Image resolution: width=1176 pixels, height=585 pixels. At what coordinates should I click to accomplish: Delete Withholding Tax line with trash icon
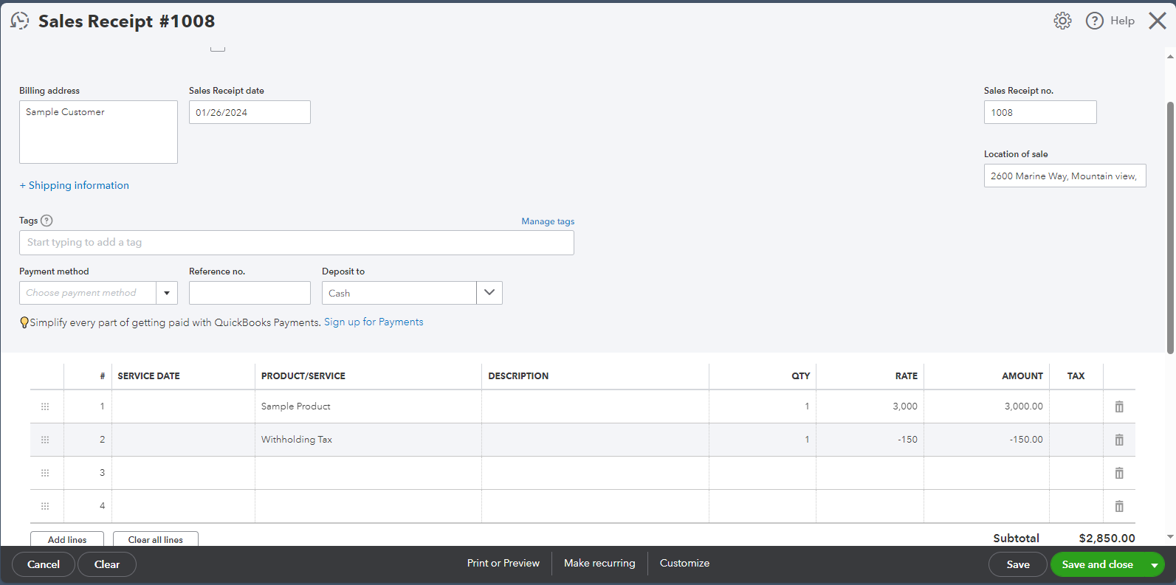(x=1119, y=440)
